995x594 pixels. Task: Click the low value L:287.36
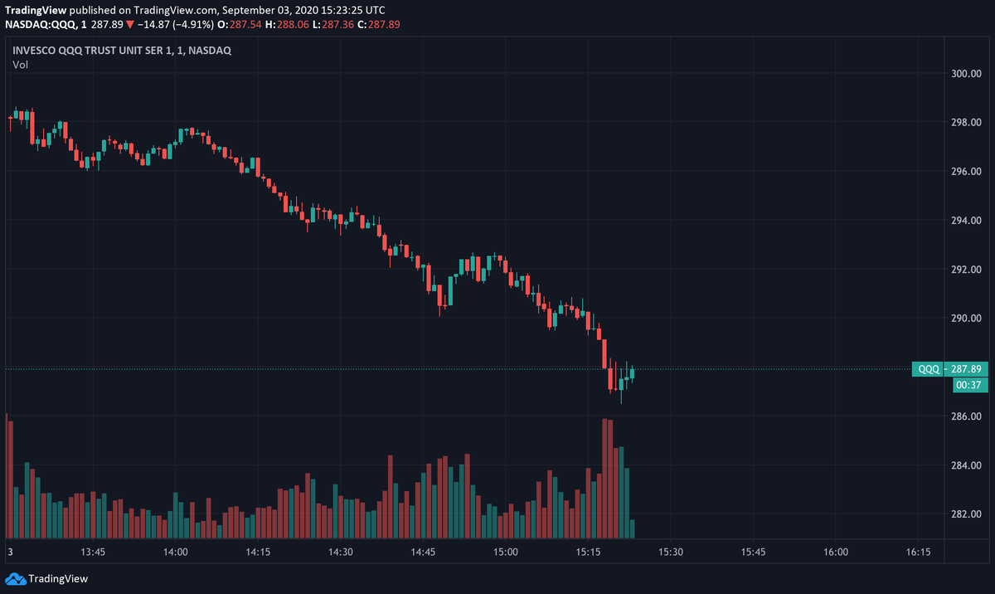333,24
